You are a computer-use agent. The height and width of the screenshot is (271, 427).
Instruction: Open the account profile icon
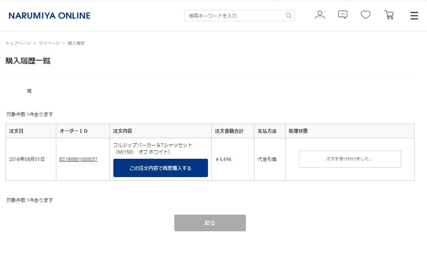pyautogui.click(x=320, y=15)
